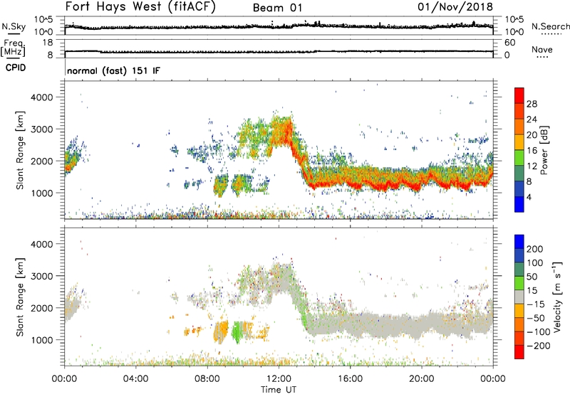This screenshot has width=570, height=394.
Task: Click the "Fort Hays West (fitACF)" title
Action: (140, 7)
